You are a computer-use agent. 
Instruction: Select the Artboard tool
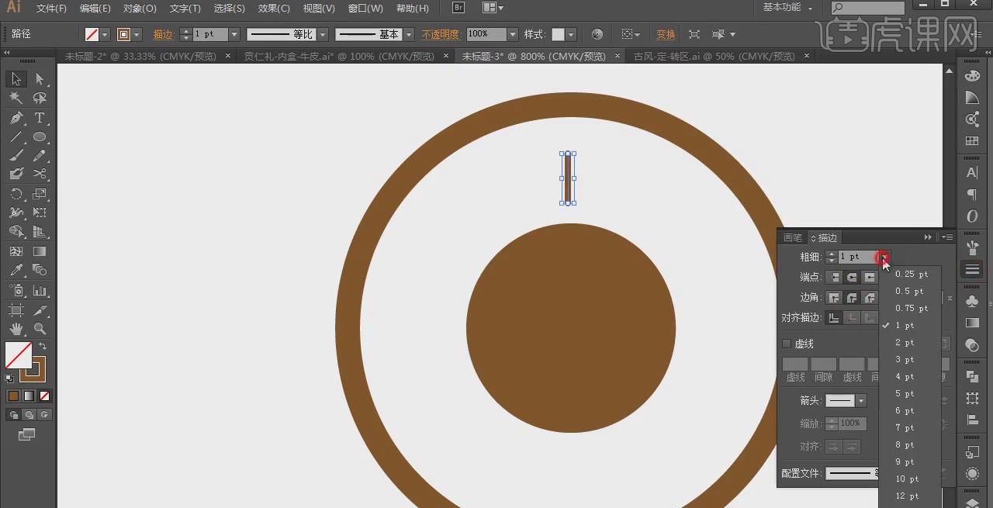(x=16, y=309)
